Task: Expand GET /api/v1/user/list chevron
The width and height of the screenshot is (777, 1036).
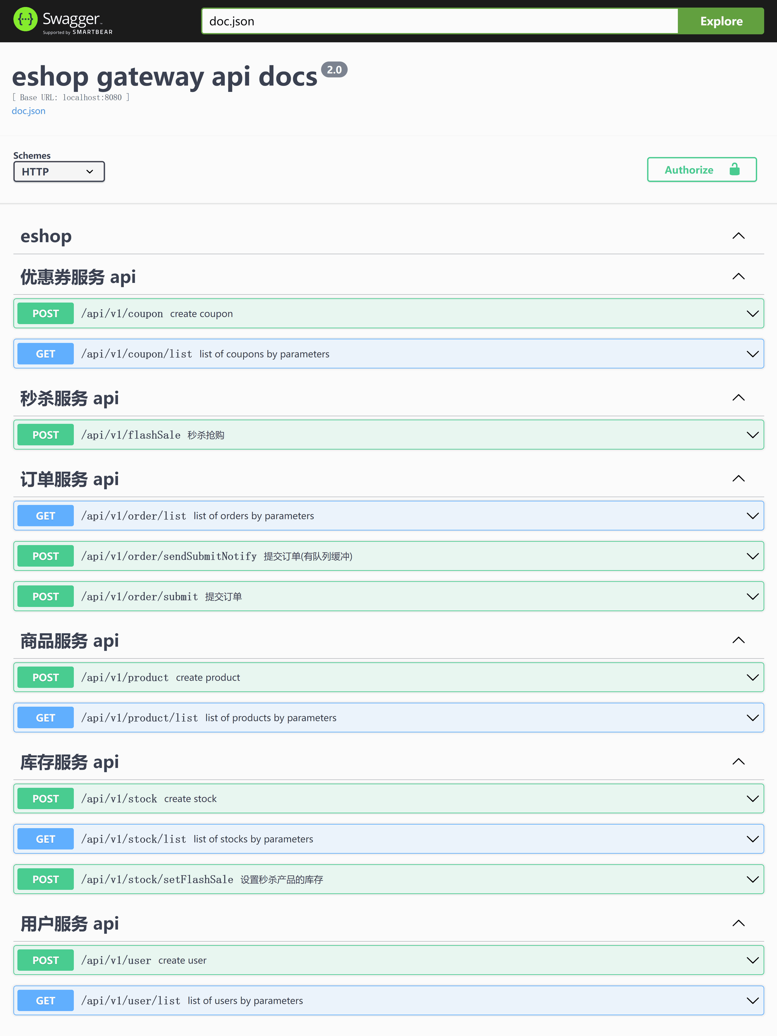Action: coord(752,1000)
